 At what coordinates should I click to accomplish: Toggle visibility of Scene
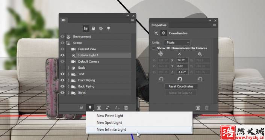tap(62, 43)
